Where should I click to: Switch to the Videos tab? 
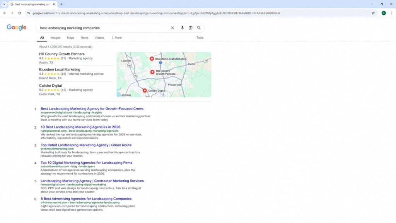tap(99, 38)
